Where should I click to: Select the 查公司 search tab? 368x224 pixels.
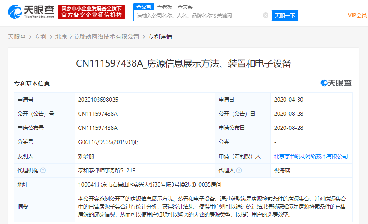[144, 7]
